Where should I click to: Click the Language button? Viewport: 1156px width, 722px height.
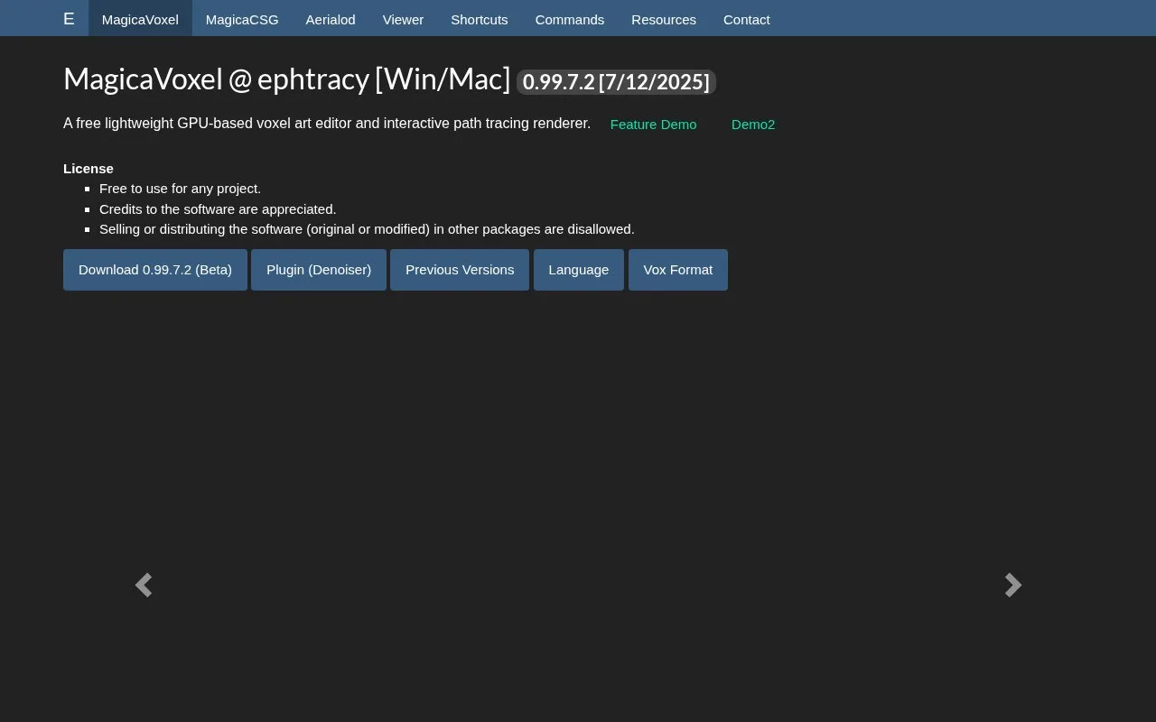(579, 270)
